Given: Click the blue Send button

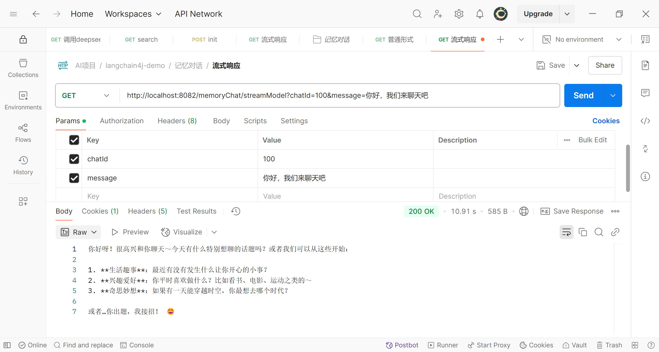Looking at the screenshot, I should point(583,95).
